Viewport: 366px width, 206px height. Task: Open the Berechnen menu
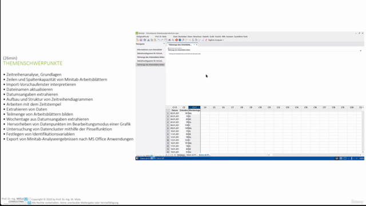[x=197, y=37]
